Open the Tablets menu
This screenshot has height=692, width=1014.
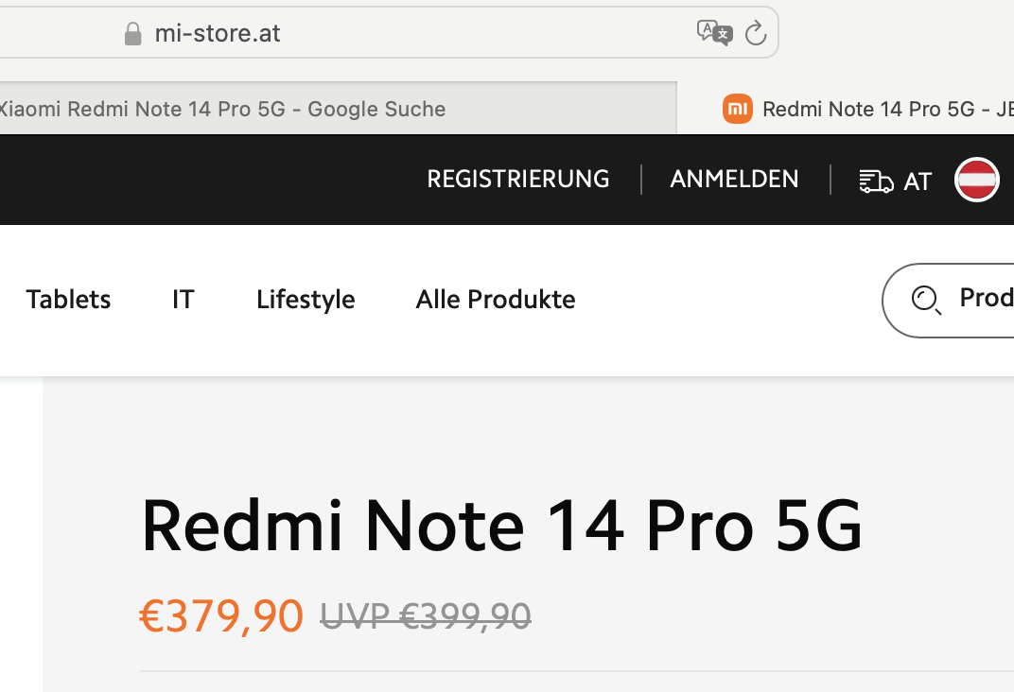click(68, 300)
